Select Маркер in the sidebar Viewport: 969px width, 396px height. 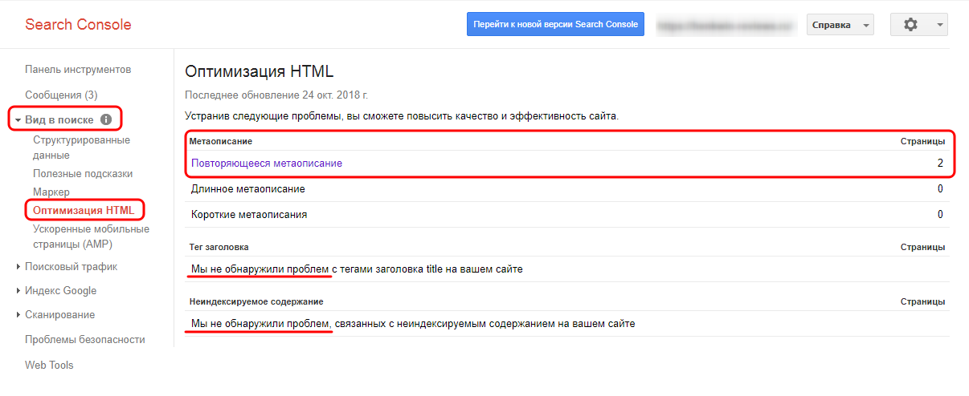point(51,192)
